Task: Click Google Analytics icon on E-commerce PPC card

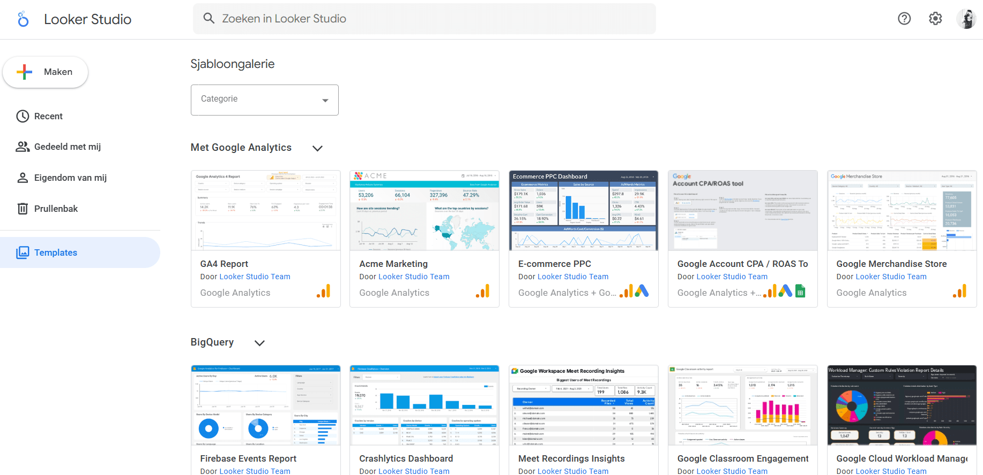Action: pyautogui.click(x=626, y=292)
